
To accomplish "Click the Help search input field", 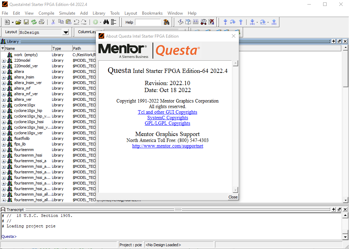I will coord(148,22).
